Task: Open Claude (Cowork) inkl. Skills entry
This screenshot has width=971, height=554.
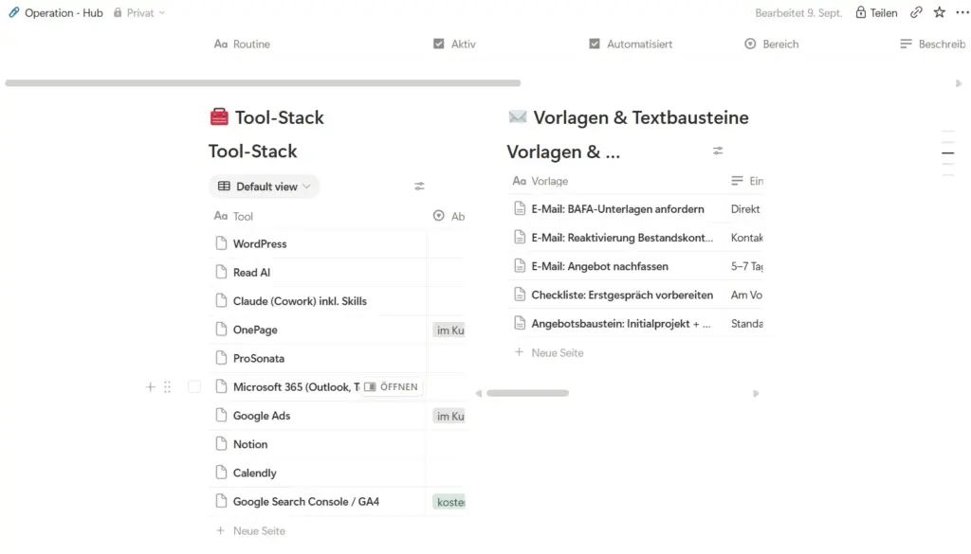Action: pyautogui.click(x=300, y=301)
